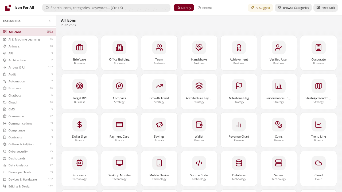The width and height of the screenshot is (342, 192).
Task: Open the Dashboards category
Action: point(28,158)
